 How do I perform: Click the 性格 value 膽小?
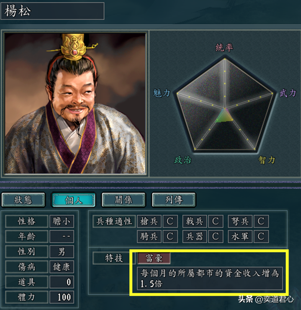61,221
